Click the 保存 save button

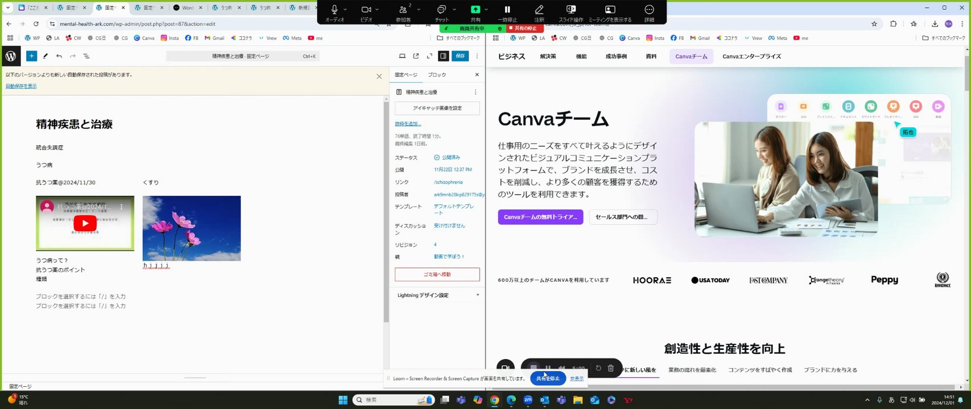point(460,56)
